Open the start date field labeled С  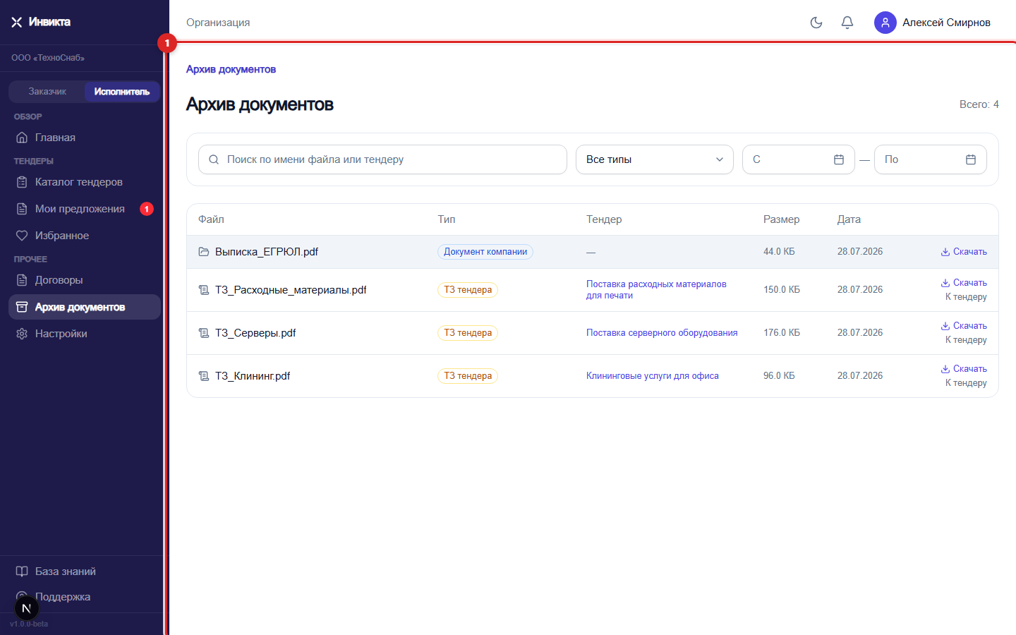click(799, 159)
